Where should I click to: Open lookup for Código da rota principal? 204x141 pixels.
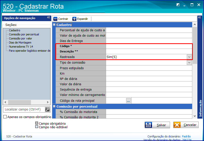(128, 101)
